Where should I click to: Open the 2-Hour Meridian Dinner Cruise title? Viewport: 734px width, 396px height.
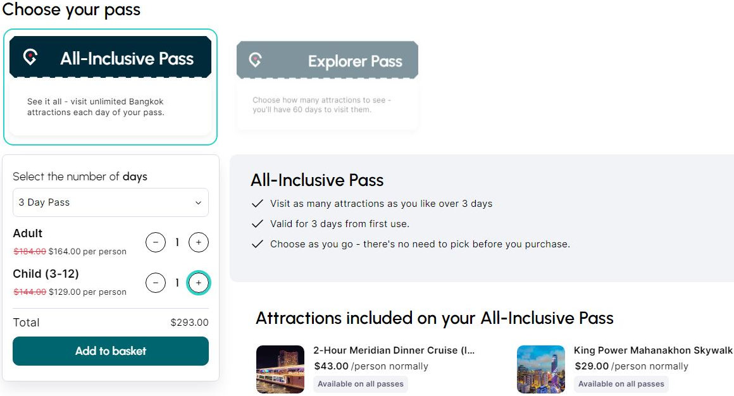point(394,350)
